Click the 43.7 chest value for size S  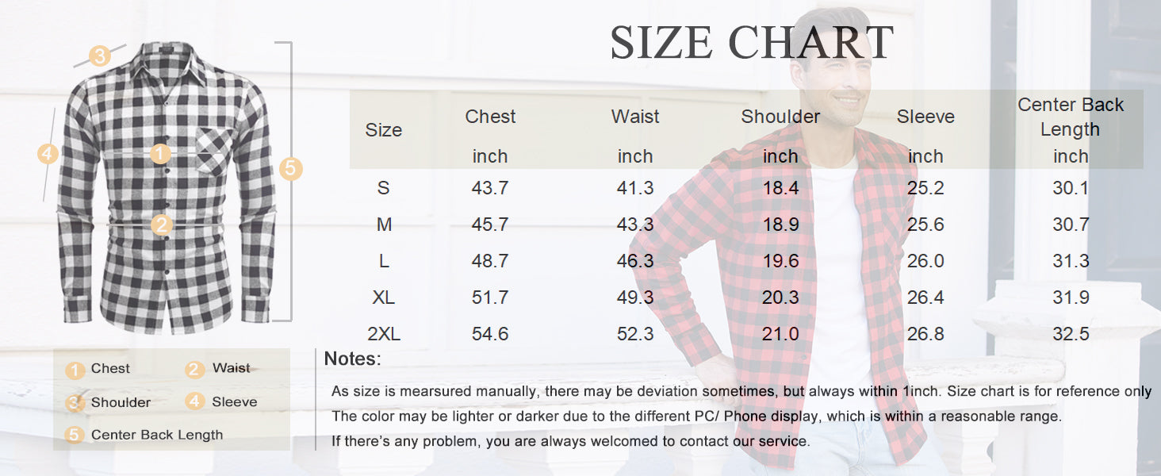click(x=490, y=188)
